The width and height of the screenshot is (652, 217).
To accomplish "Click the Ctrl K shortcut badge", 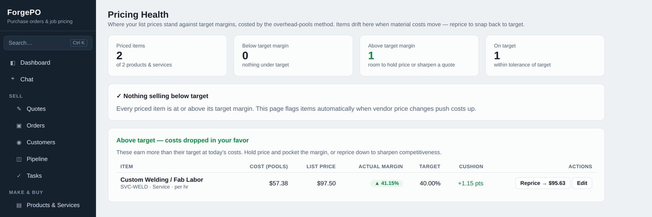I will (79, 43).
